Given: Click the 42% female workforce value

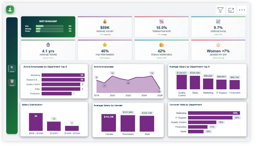Looking at the screenshot, I should pos(161,51).
